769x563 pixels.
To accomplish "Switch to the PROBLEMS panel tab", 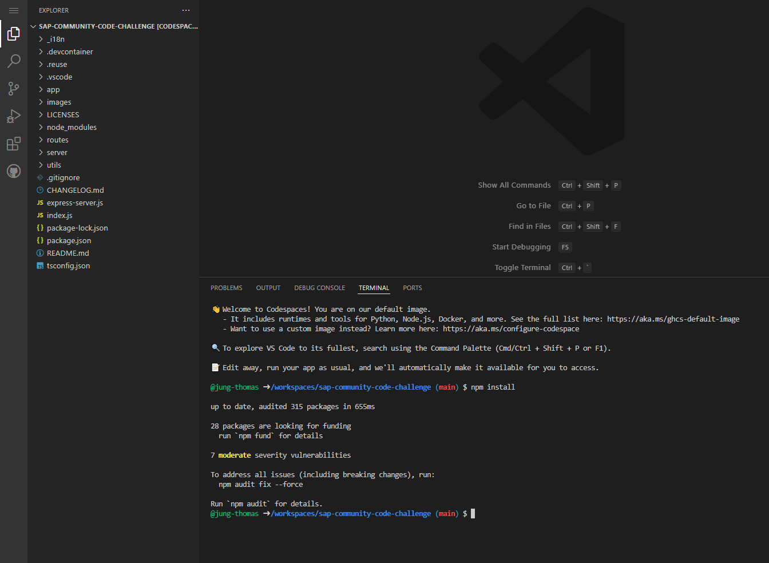I will [x=227, y=288].
